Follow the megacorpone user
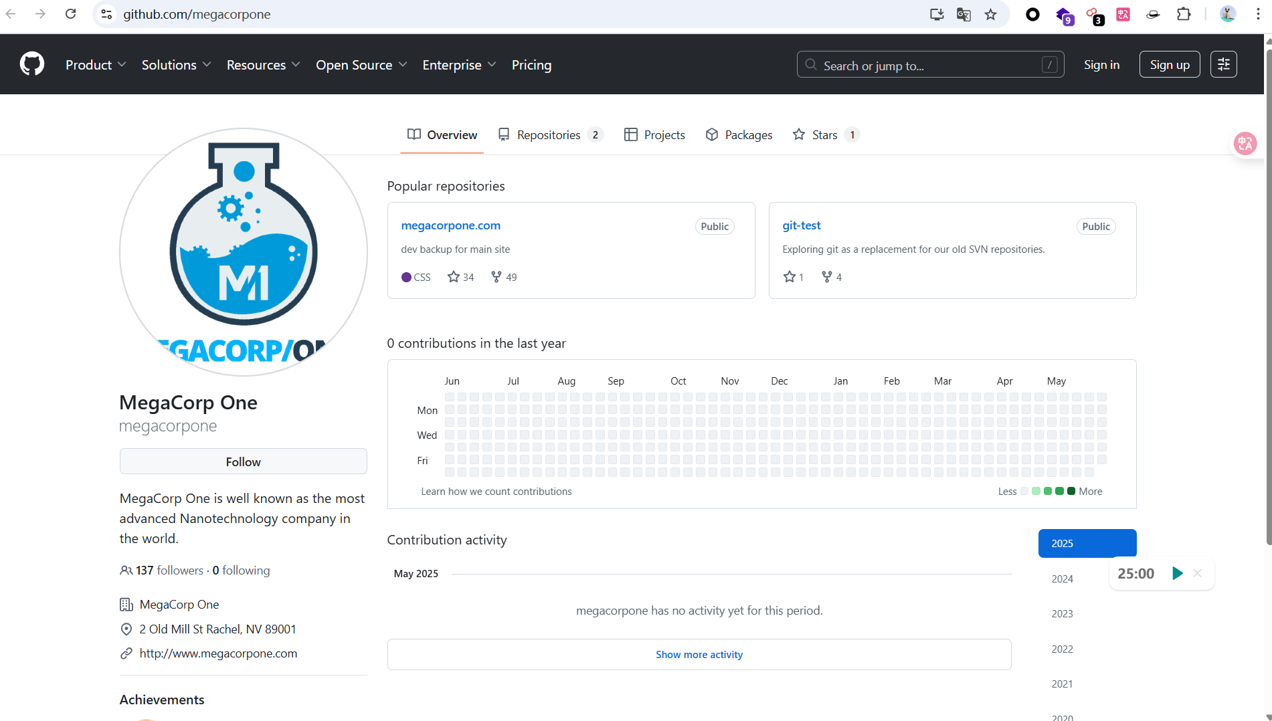The width and height of the screenshot is (1272, 721). pos(244,461)
